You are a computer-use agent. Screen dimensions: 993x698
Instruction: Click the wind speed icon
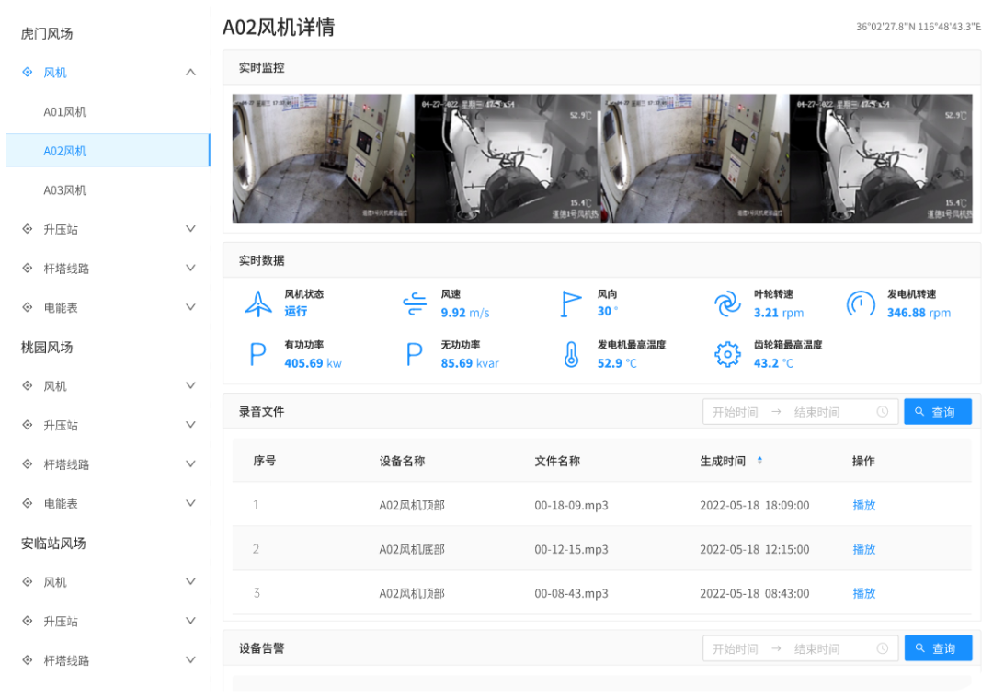415,303
